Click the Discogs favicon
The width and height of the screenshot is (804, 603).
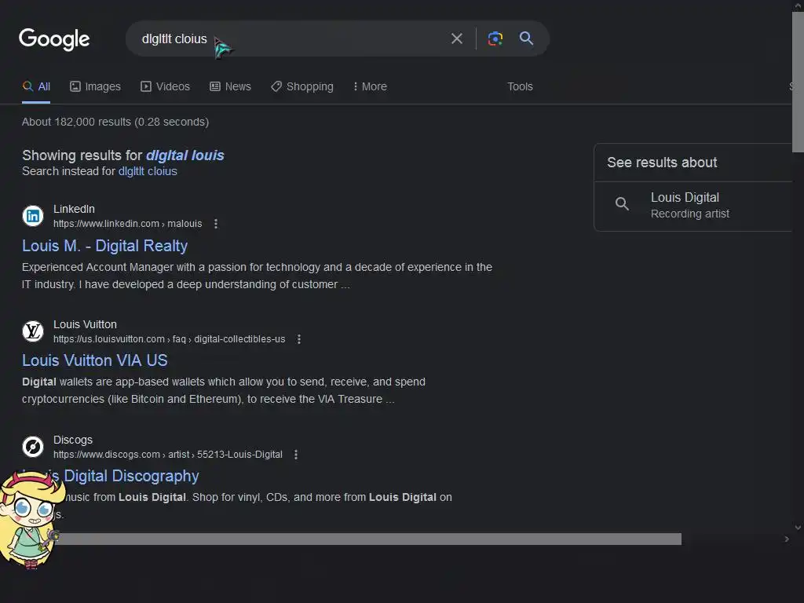point(33,447)
